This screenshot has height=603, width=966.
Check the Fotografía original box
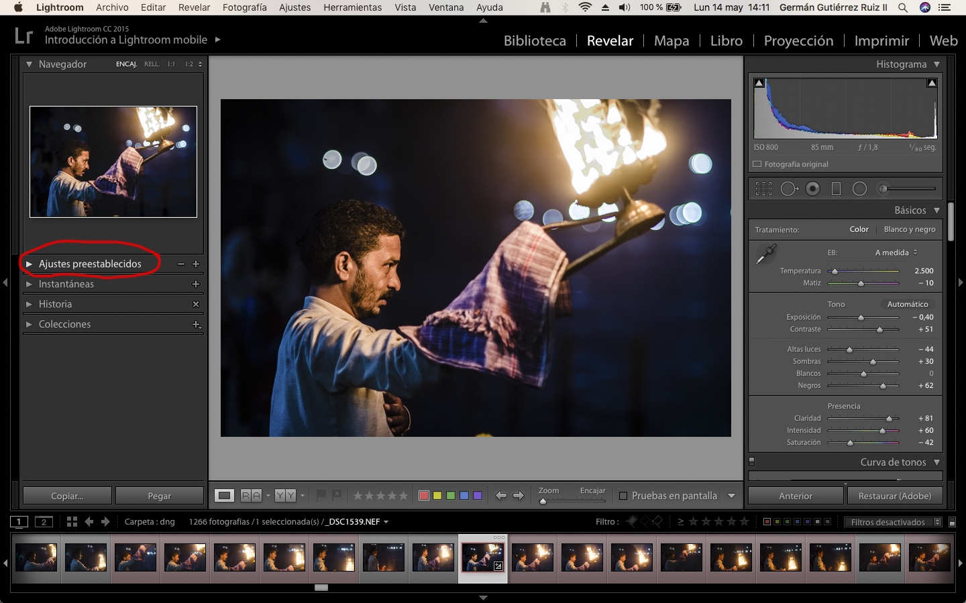[x=757, y=164]
